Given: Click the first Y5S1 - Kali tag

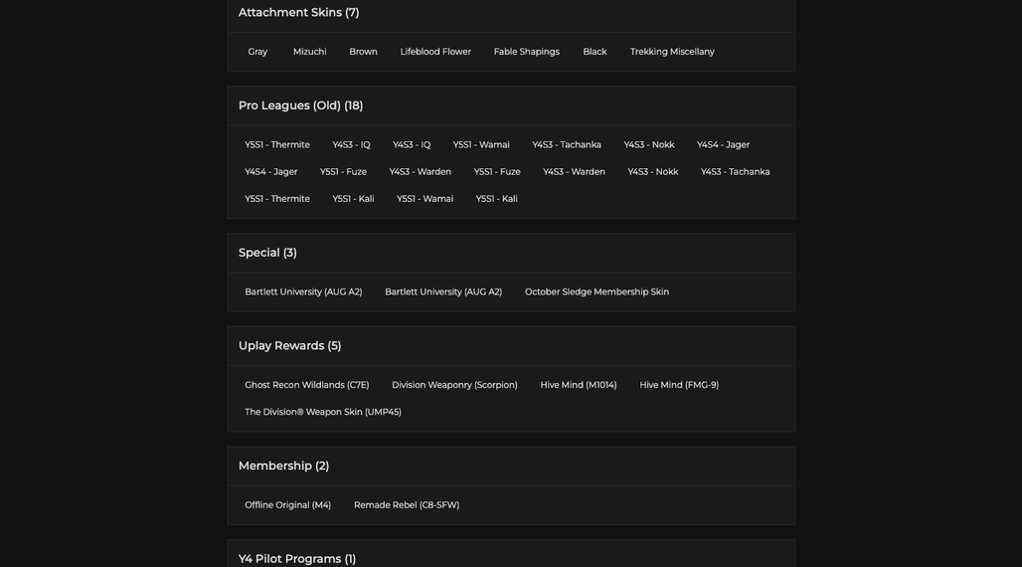Looking at the screenshot, I should pos(353,198).
